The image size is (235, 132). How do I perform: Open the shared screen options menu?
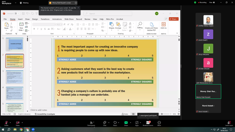click(76, 3)
